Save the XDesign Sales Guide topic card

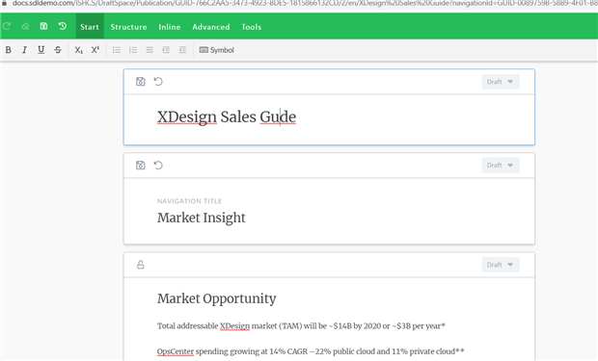[x=141, y=82]
